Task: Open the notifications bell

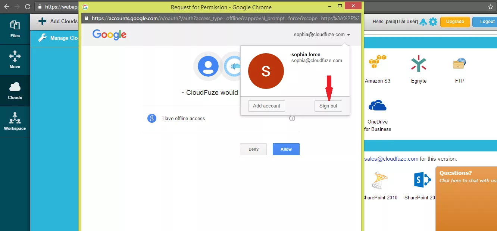Action: tap(423, 22)
